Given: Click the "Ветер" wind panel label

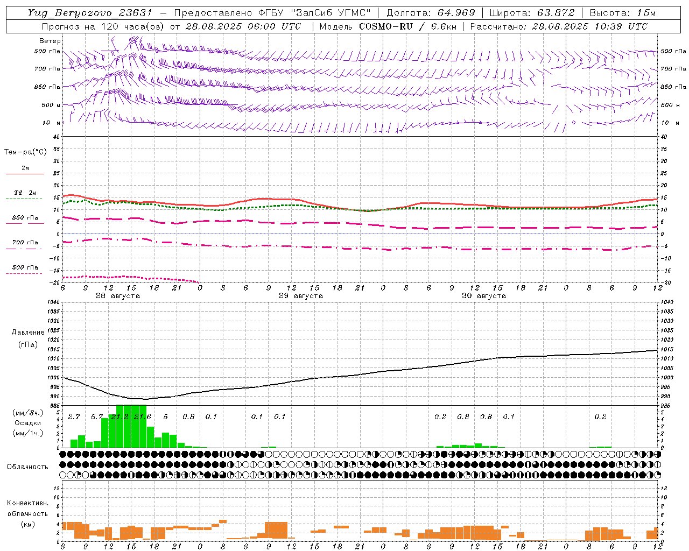Looking at the screenshot, I should [x=50, y=41].
